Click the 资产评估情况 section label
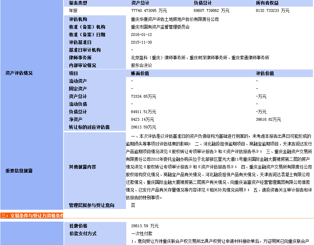314x245 pixels. coord(19,73)
